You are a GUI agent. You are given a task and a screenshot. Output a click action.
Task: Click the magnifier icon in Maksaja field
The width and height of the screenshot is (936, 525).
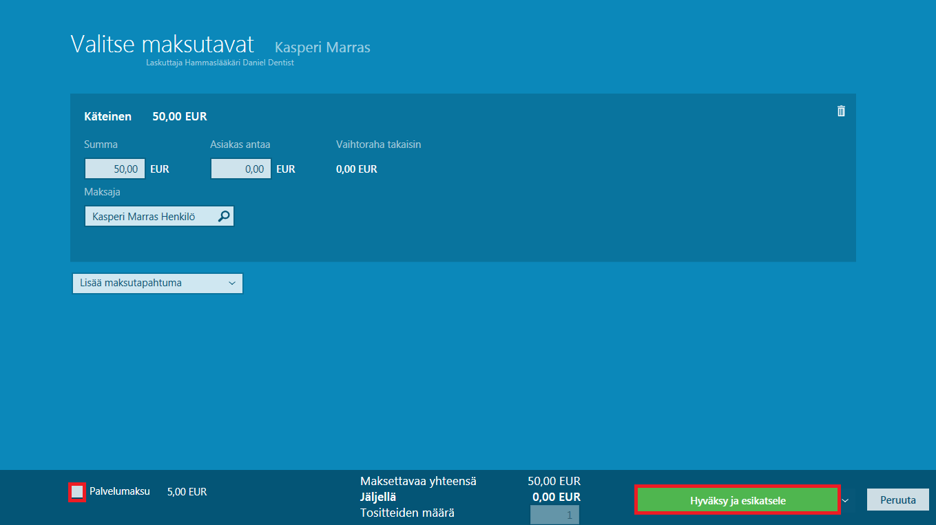pos(224,217)
